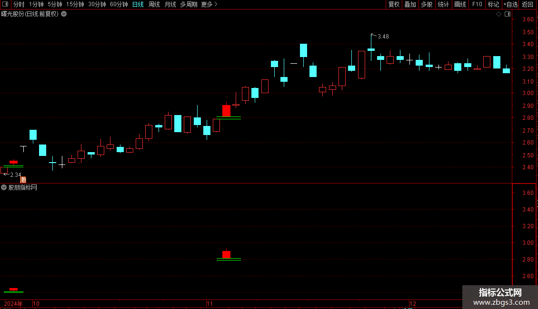Select the 日线 daily chart tab
Image resolution: width=538 pixels, height=309 pixels.
138,4
